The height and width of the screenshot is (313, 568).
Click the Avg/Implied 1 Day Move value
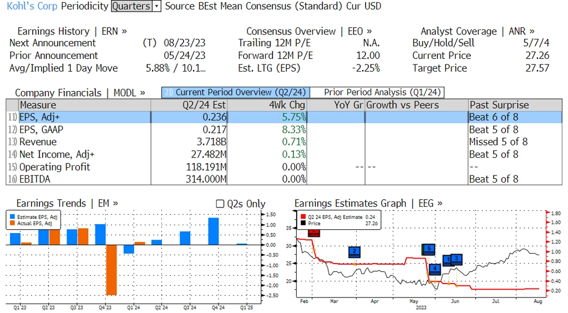pyautogui.click(x=176, y=68)
